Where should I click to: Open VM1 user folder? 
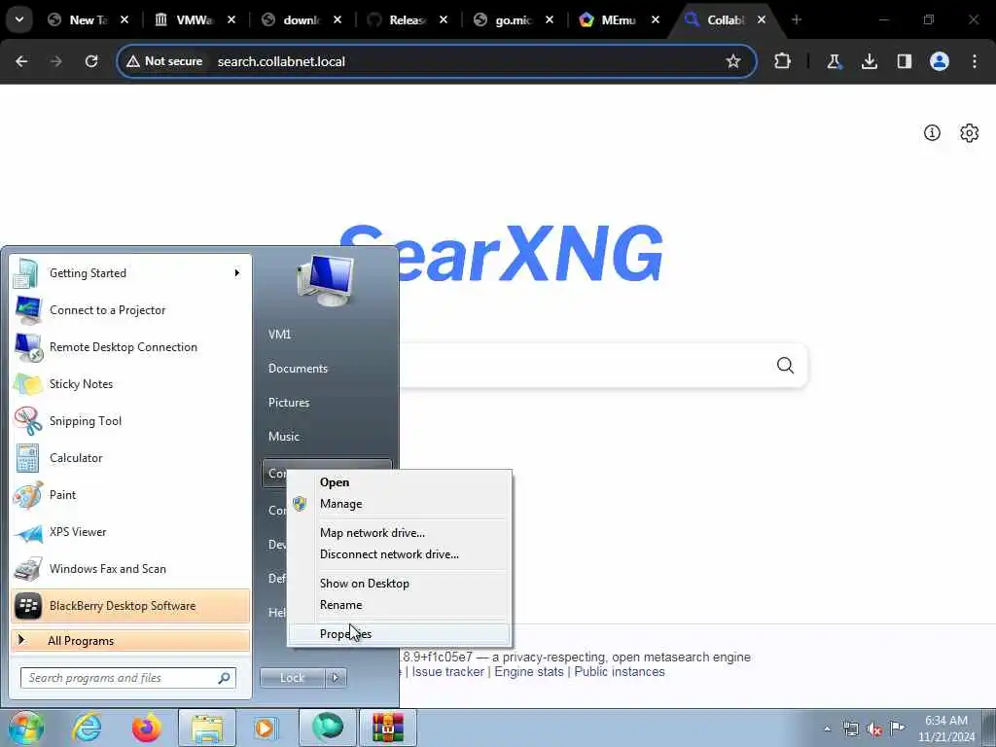click(x=279, y=335)
